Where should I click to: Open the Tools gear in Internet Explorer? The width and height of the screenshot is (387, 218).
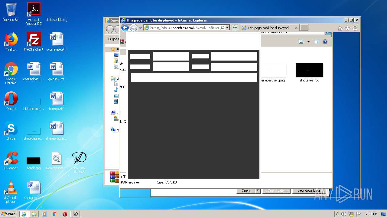click(x=355, y=28)
